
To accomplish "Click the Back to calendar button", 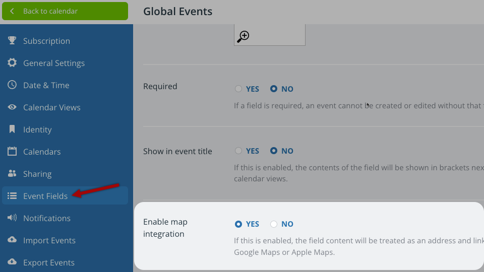I will coord(65,11).
